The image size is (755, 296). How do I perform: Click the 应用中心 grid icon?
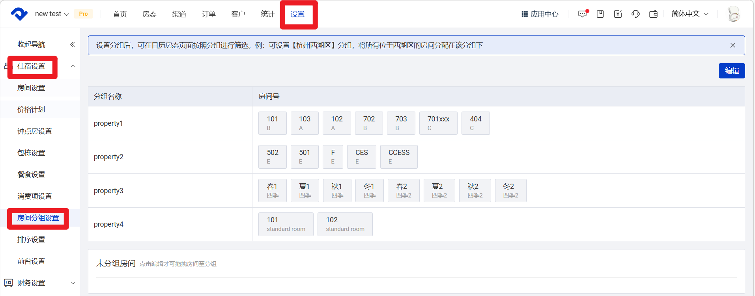coord(525,14)
